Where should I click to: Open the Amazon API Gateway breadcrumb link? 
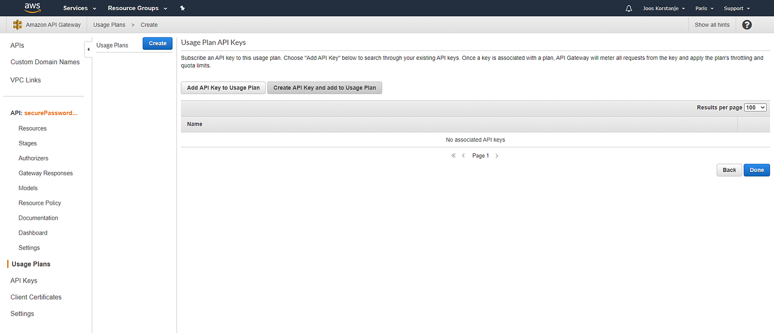tap(53, 25)
